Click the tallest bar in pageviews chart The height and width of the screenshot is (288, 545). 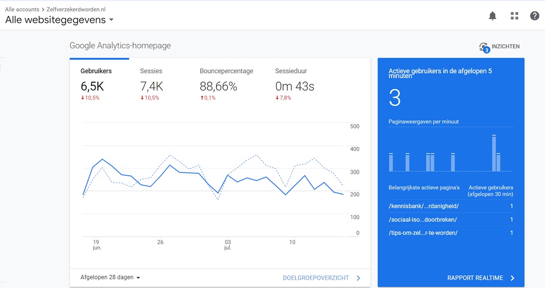tap(494, 153)
